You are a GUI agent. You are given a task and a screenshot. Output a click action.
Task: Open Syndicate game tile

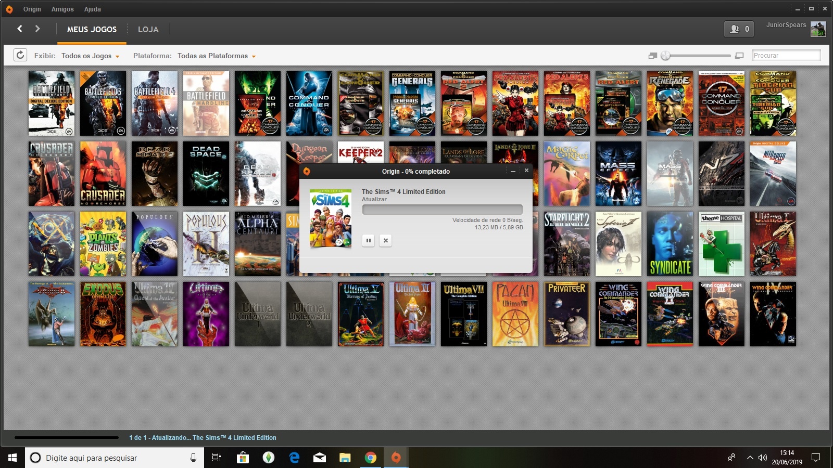(670, 244)
